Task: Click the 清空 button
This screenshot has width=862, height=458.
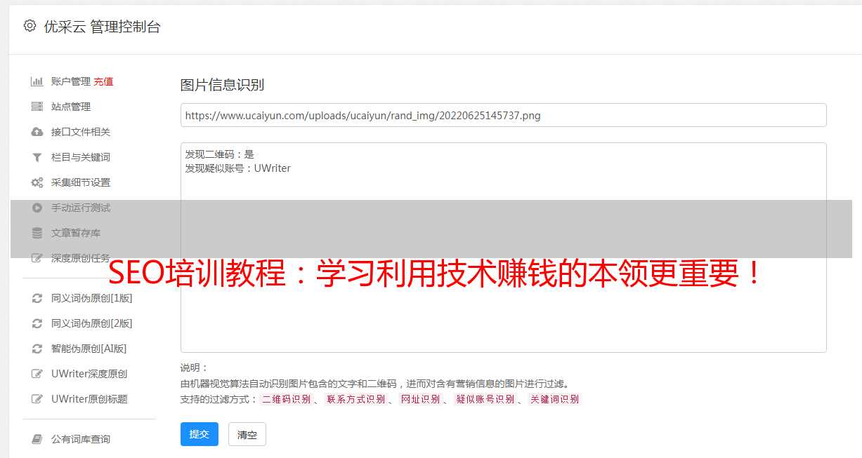Action: (x=247, y=434)
